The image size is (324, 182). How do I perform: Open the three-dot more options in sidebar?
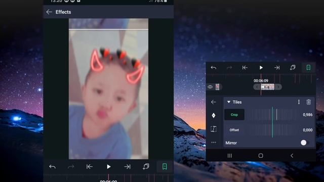pyautogui.click(x=214, y=143)
